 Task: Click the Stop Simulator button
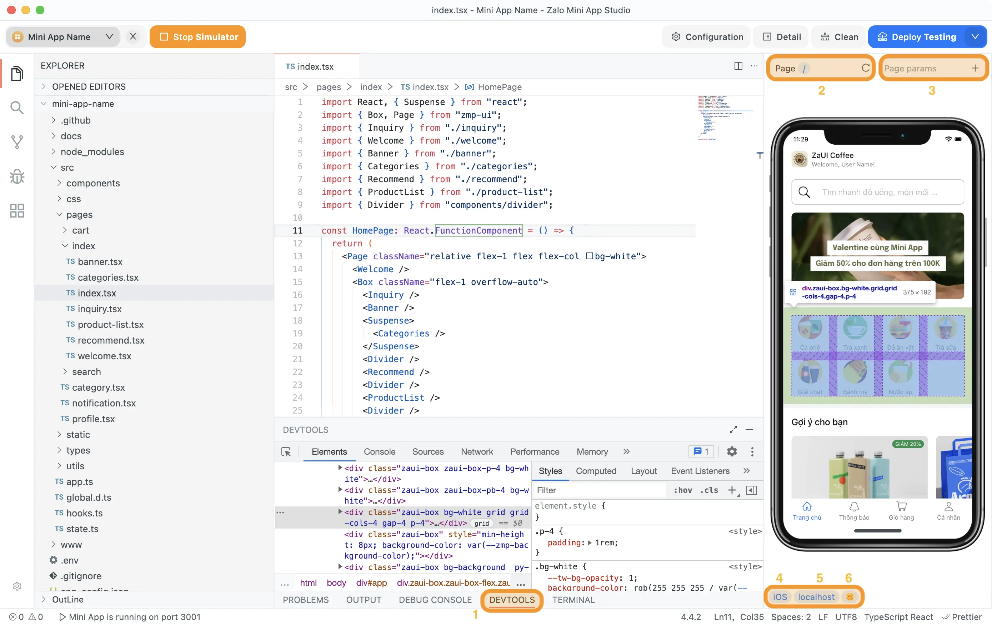198,37
